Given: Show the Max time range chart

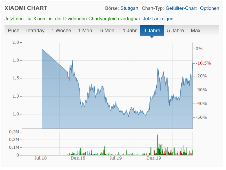Looking at the screenshot, I should tap(196, 31).
